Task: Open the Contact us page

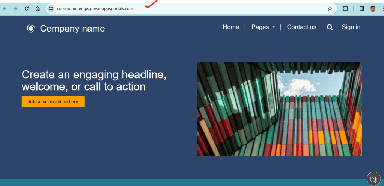Action: (301, 27)
